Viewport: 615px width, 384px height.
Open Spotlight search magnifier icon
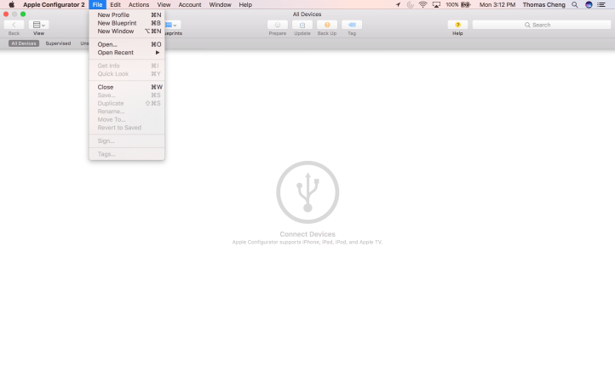pyautogui.click(x=575, y=5)
